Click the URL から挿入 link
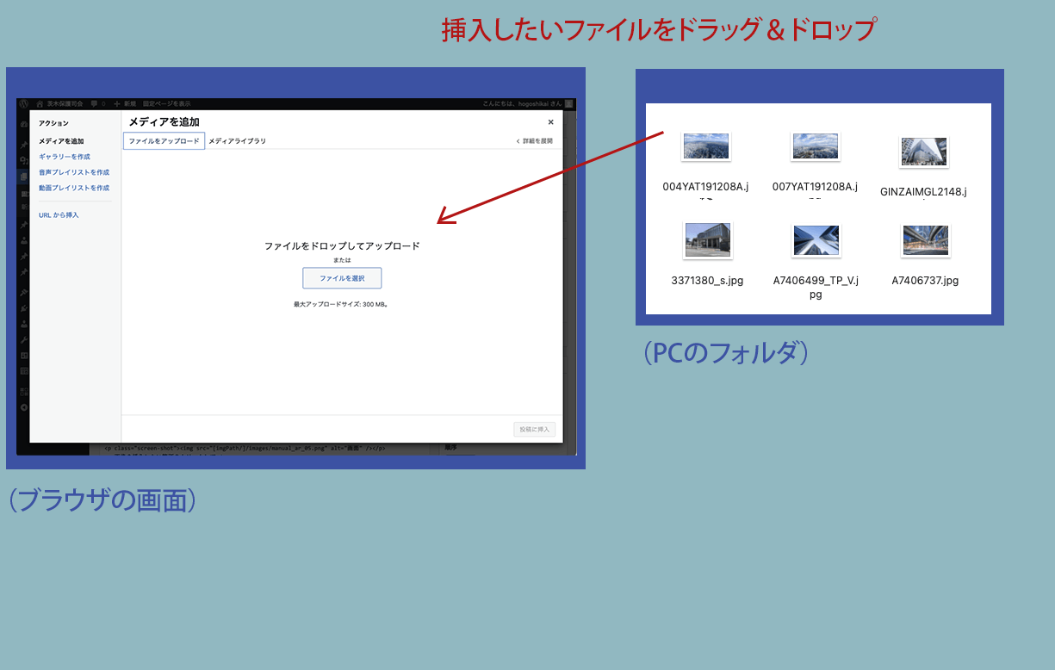This screenshot has width=1055, height=670. point(59,214)
